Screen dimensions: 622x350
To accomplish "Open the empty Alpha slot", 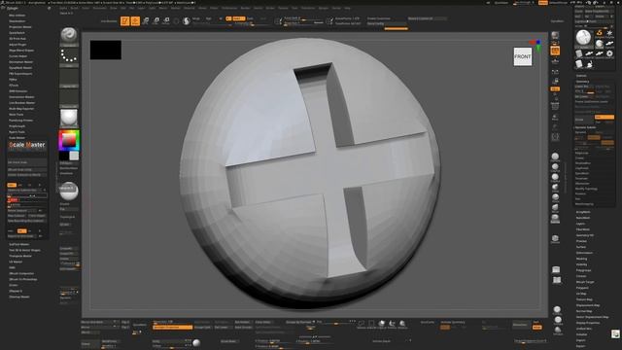I will pyautogui.click(x=69, y=78).
